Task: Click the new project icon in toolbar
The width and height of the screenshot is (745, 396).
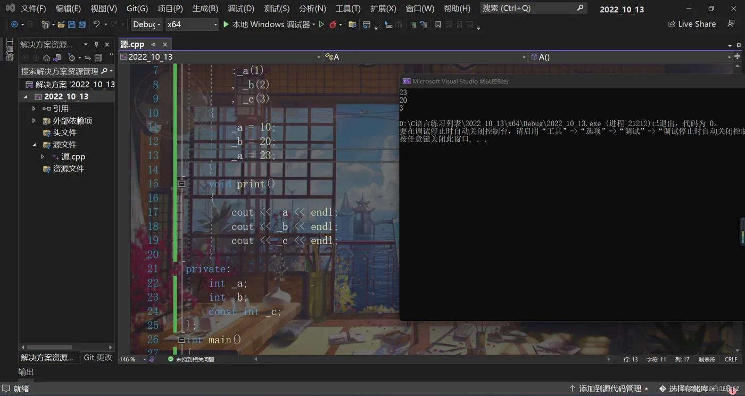Action: [45, 24]
